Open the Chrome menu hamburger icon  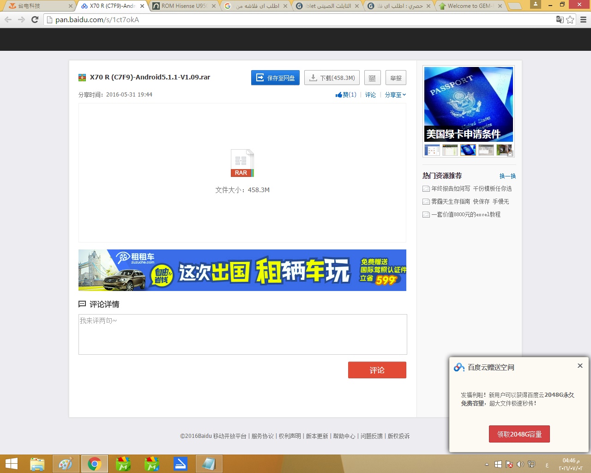click(583, 19)
